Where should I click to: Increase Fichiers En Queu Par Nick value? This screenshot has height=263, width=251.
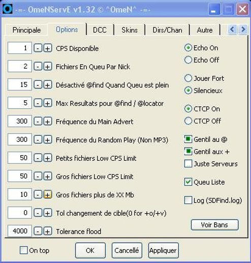(x=48, y=67)
